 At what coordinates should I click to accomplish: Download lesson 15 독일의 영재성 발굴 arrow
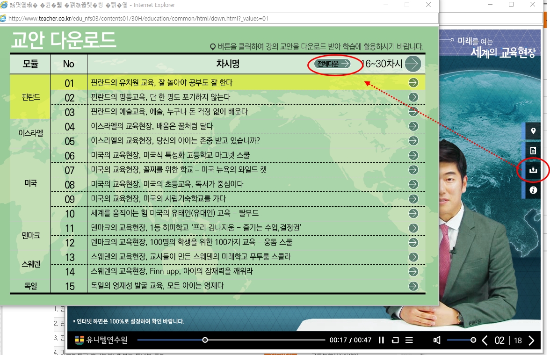point(413,286)
